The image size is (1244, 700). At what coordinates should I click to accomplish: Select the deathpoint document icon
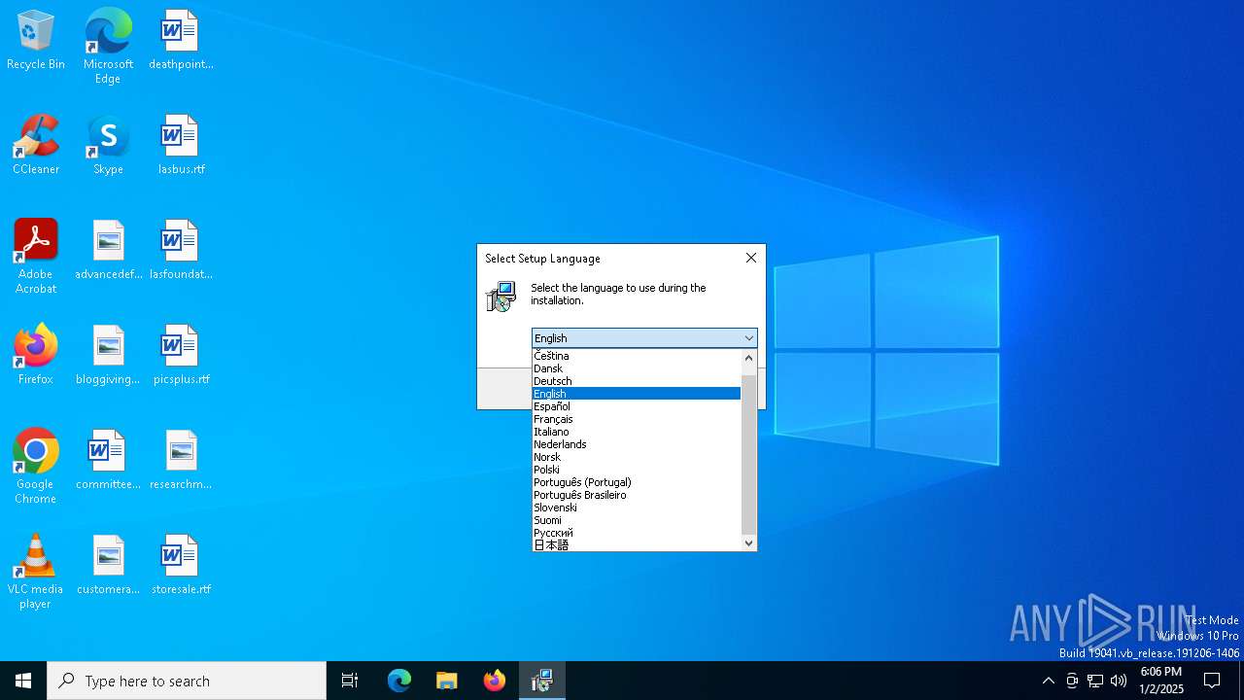point(181,41)
